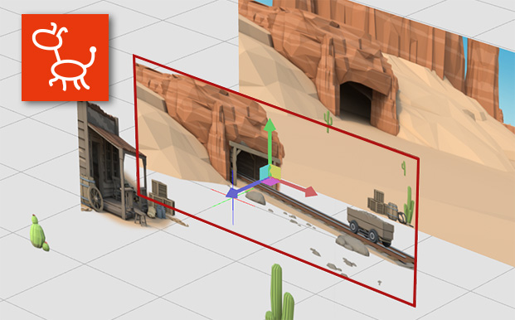Click the cyan plane handle on gizmo
The height and width of the screenshot is (320, 515).
tap(265, 172)
